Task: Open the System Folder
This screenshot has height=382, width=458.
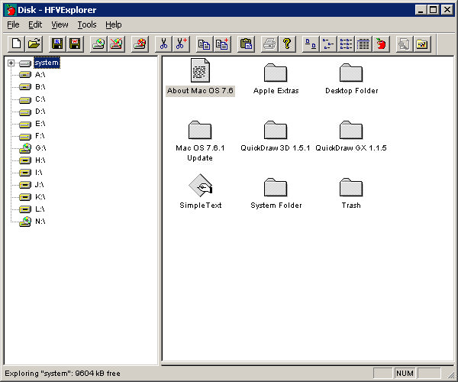Action: pyautogui.click(x=276, y=187)
